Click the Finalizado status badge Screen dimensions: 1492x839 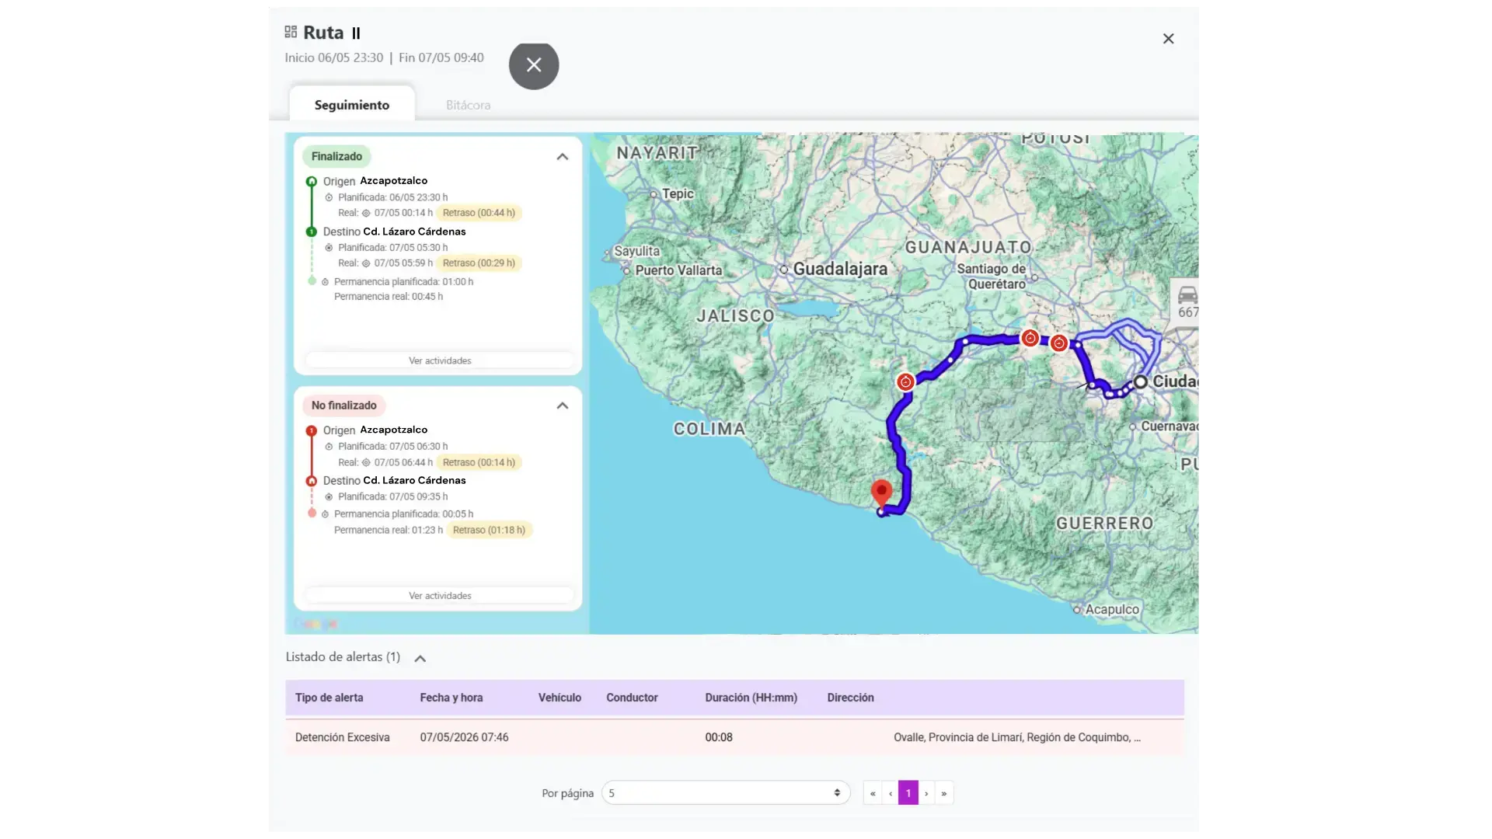[x=336, y=157]
